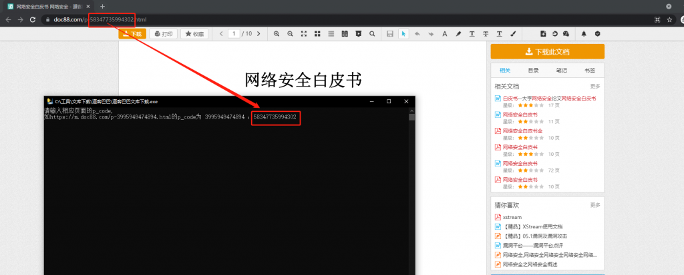Go to the previous document page

[221, 33]
